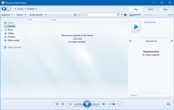The height and width of the screenshot is (110, 174).
Task: Click Save list button
Action: coord(135,15)
